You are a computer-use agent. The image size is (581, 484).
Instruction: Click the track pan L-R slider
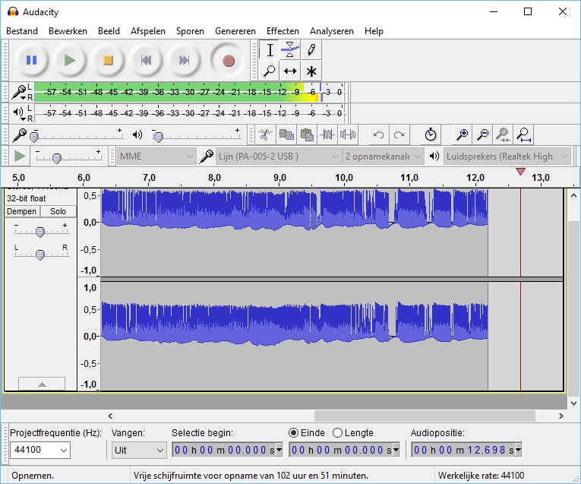pyautogui.click(x=40, y=255)
